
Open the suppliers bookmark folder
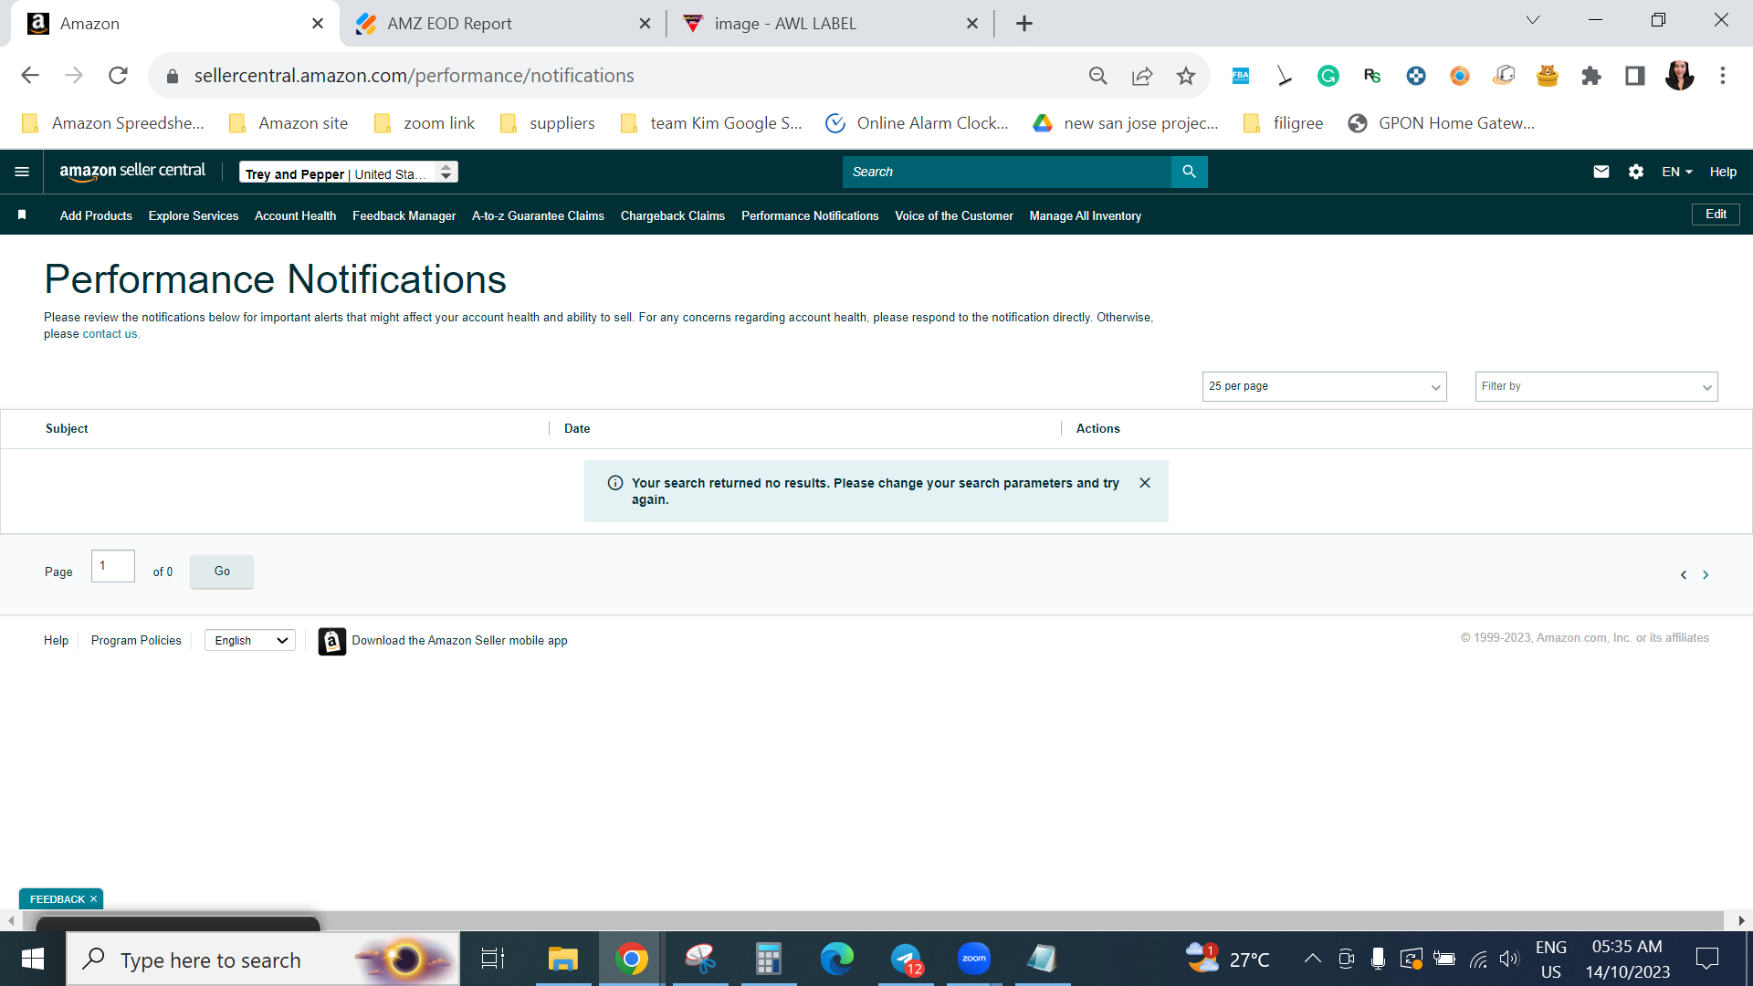click(x=548, y=123)
